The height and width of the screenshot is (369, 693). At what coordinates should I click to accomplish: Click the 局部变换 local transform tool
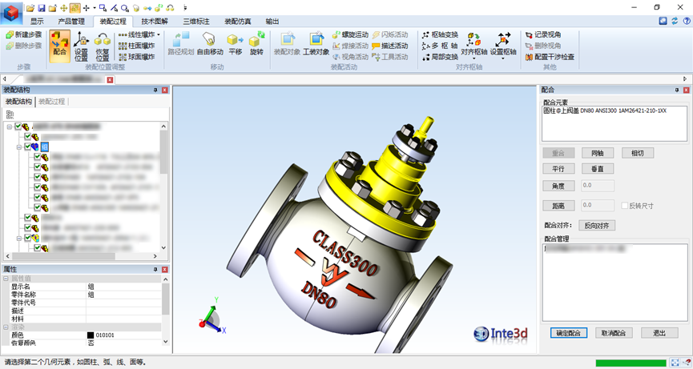point(440,57)
